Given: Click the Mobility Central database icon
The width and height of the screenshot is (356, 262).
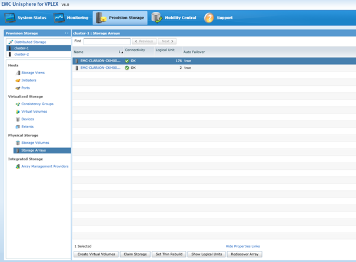Looking at the screenshot, I should pos(157,18).
